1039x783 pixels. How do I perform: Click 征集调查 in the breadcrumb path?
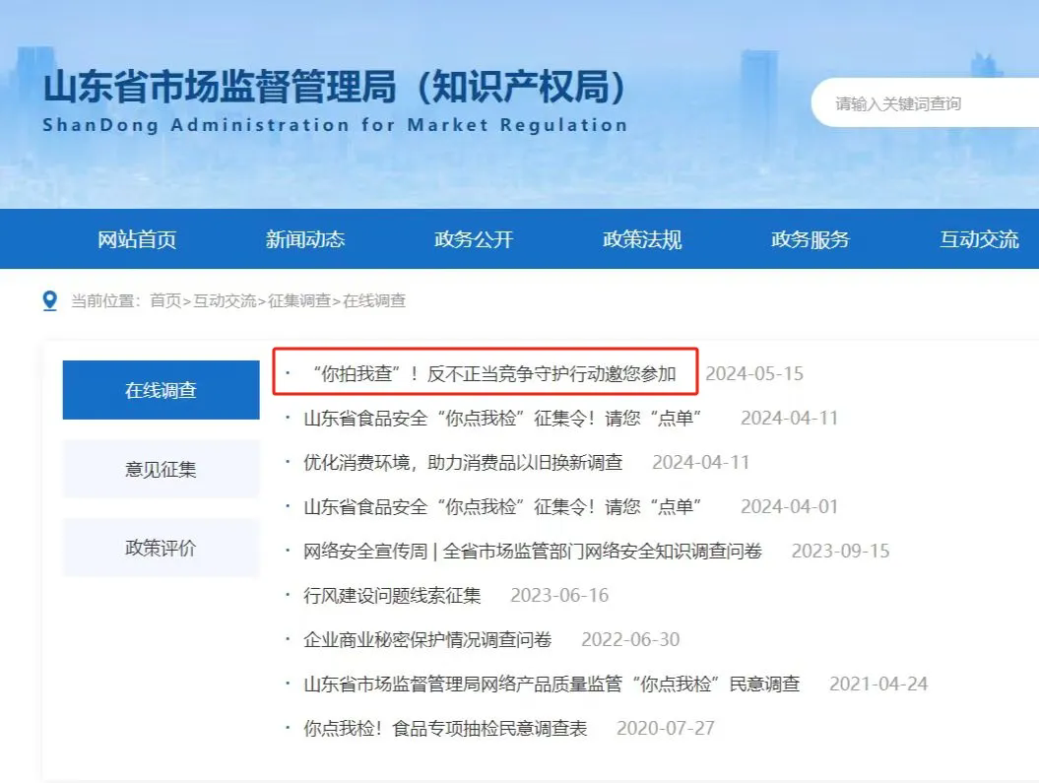[x=299, y=300]
